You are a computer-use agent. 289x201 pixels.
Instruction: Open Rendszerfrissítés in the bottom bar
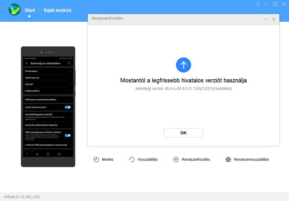coord(196,160)
